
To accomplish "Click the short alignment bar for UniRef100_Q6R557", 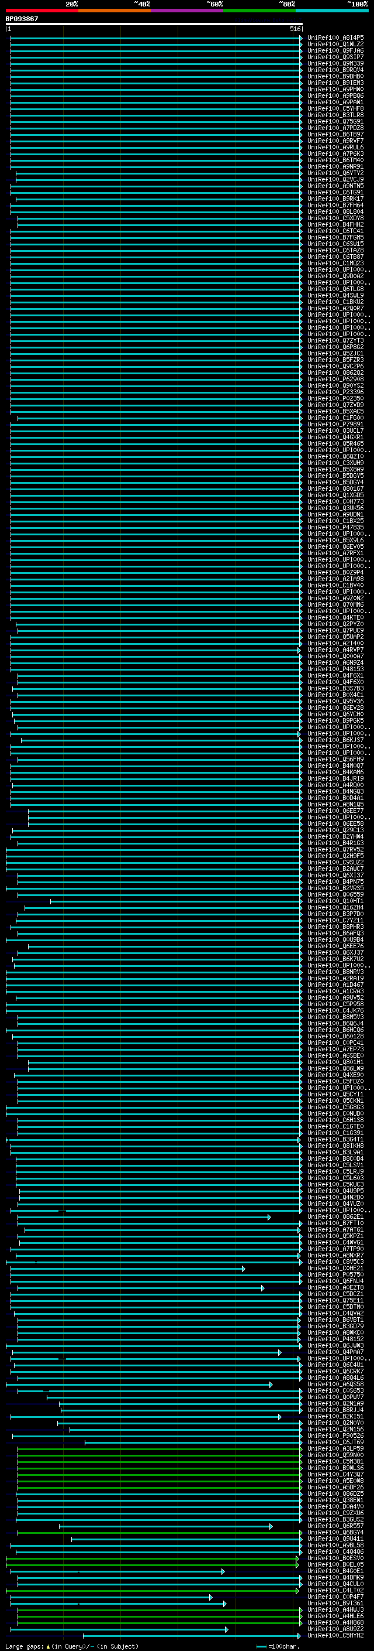I will tap(166, 1526).
